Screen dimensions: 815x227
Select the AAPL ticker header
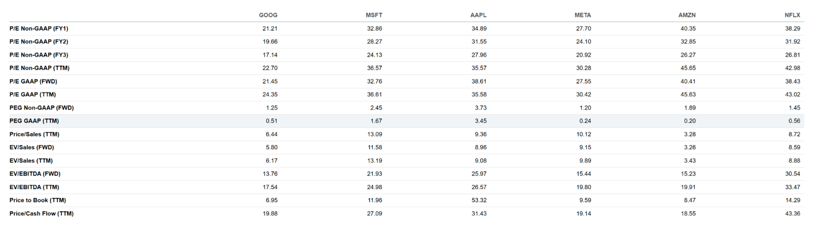(x=478, y=15)
